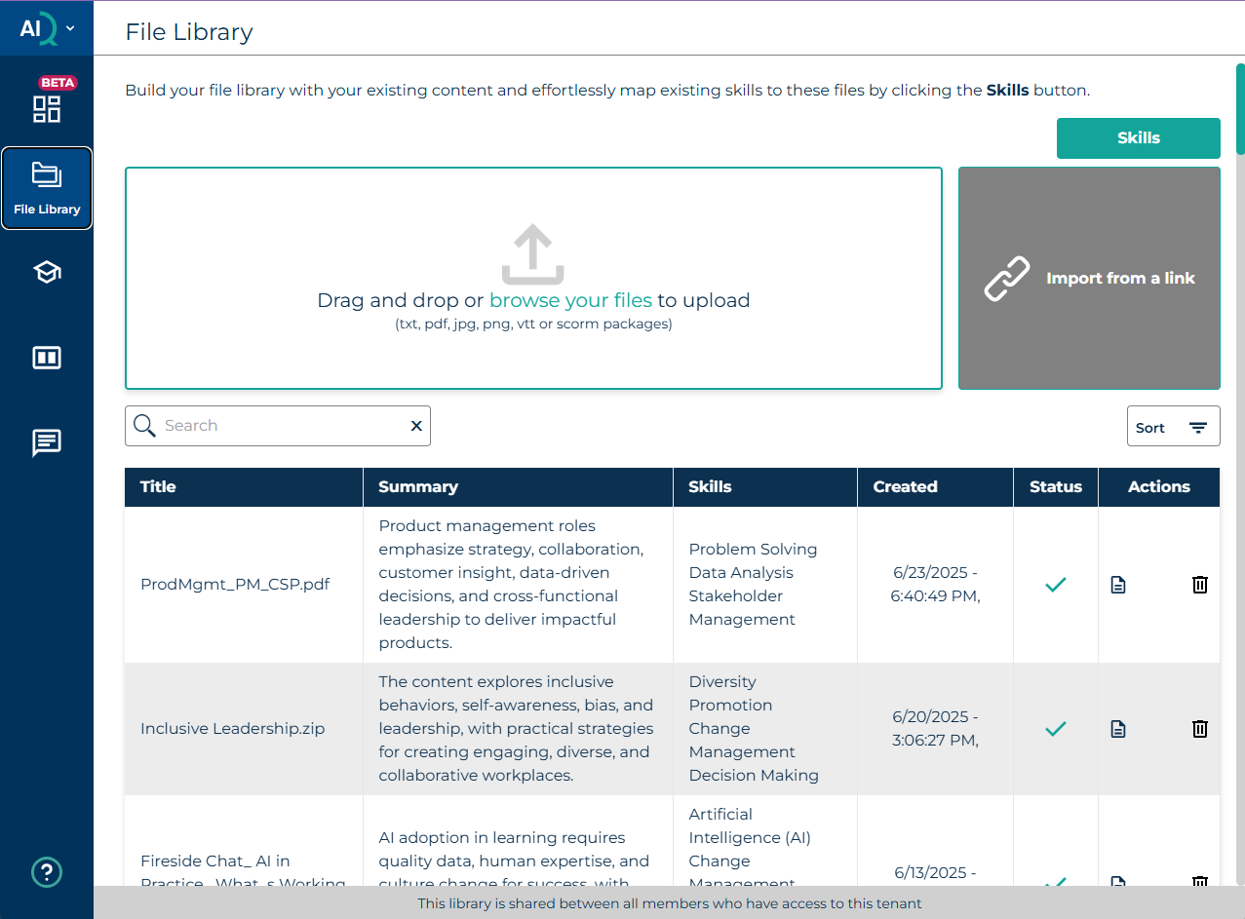Click the File Library page heading
The image size is (1245, 919).
[189, 32]
